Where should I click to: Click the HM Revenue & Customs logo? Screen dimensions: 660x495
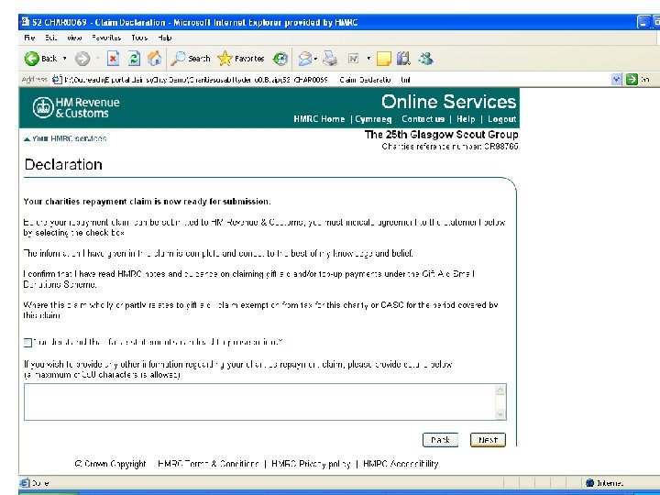76,108
